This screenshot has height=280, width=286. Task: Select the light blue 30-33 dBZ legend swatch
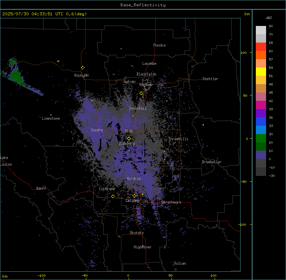coord(261,130)
